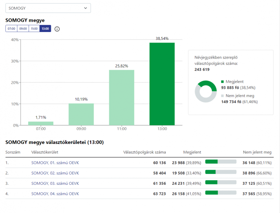Viewport: 280px width, 213px height.
Task: Click the green Megjelent legend square
Action: click(x=223, y=82)
